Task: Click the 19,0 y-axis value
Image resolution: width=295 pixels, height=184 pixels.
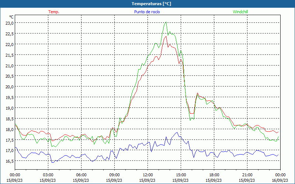Action: point(10,108)
